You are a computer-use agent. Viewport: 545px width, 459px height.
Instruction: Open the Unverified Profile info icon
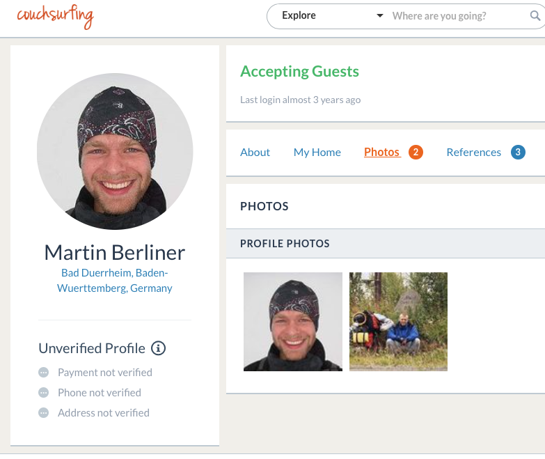click(158, 348)
